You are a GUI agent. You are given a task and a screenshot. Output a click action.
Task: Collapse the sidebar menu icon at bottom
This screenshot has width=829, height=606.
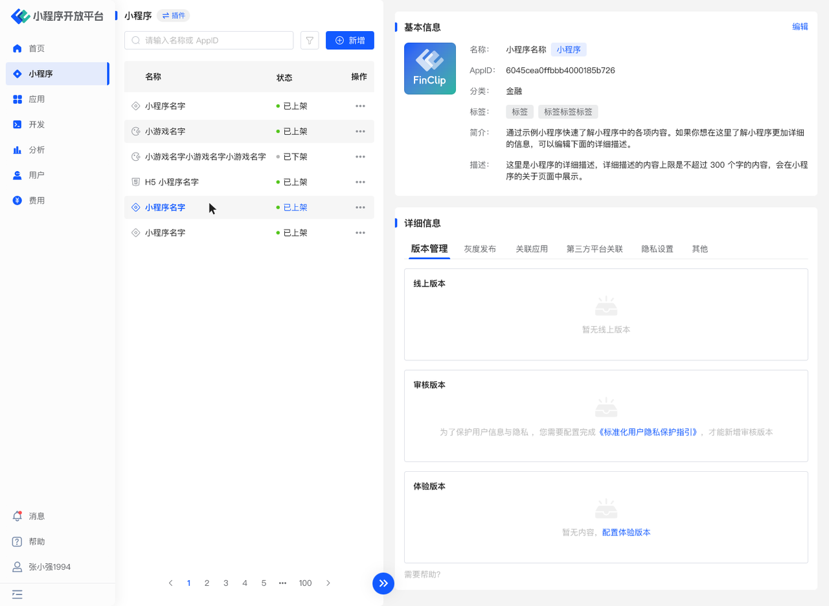[x=17, y=594]
